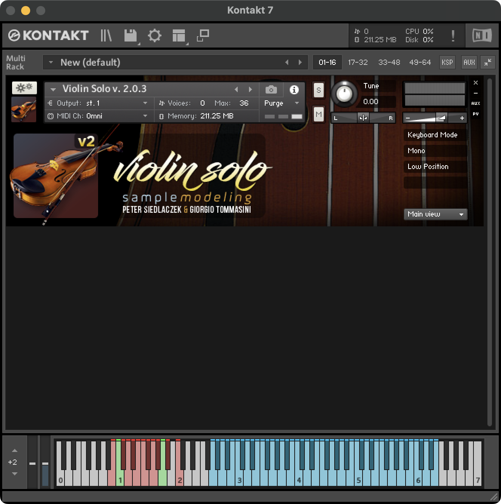
Task: Click the instrument edit wrench icon
Action: click(25, 88)
